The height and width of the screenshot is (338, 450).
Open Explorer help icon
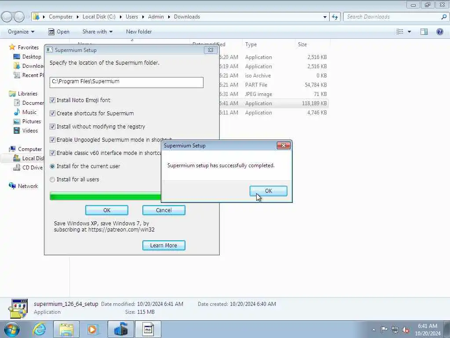click(439, 32)
